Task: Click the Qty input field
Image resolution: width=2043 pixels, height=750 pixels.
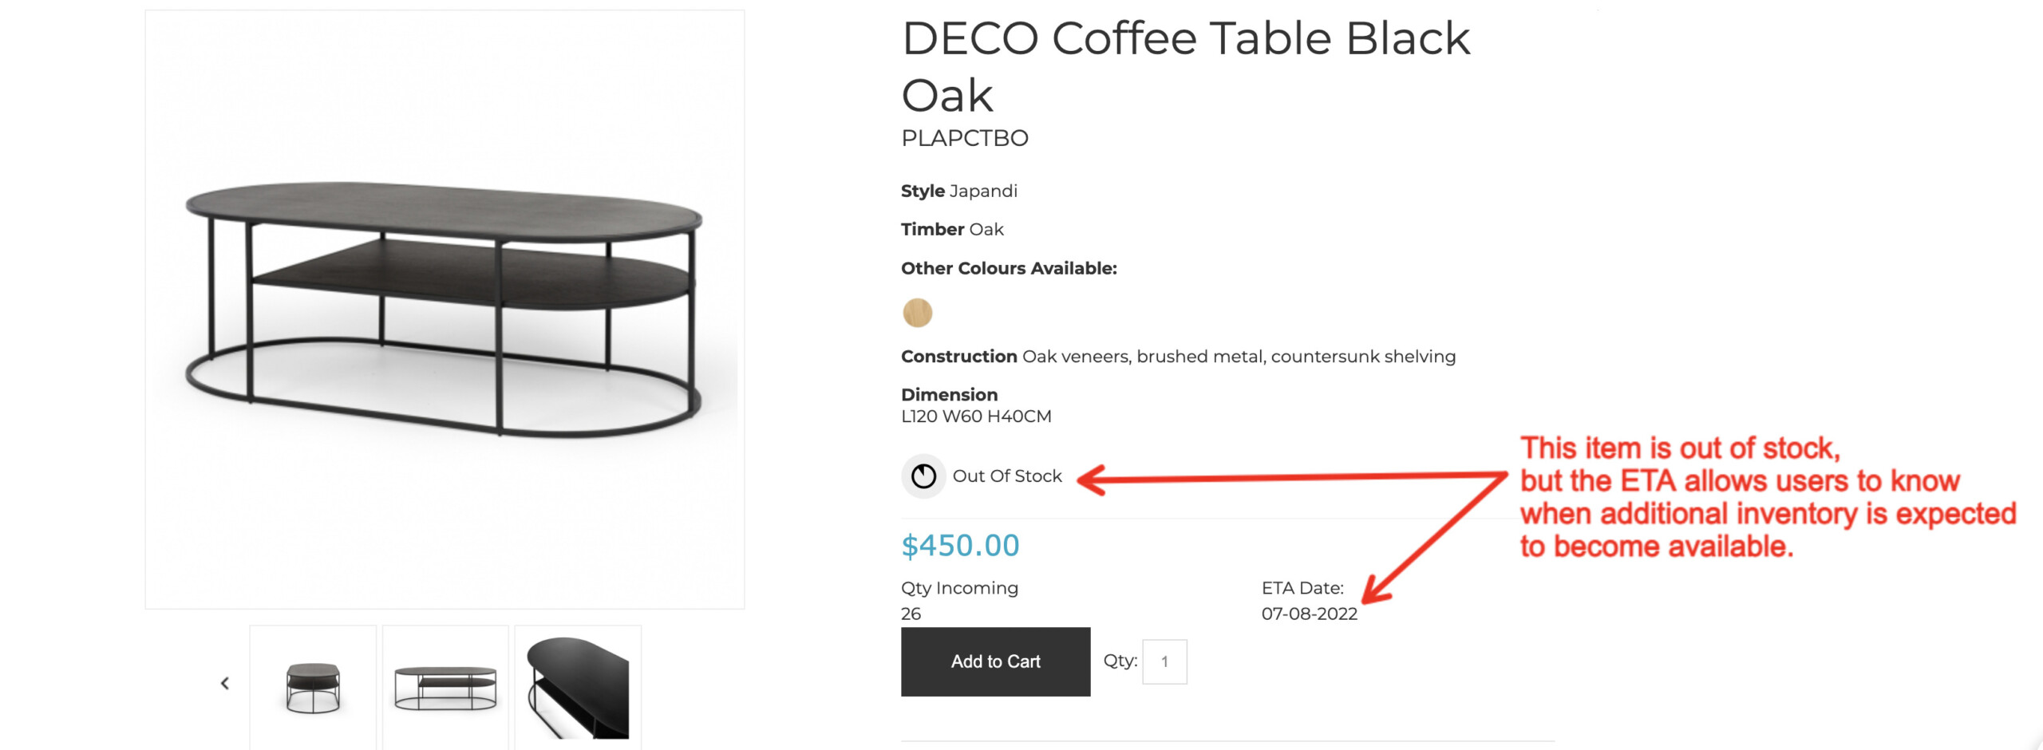Action: point(1164,661)
